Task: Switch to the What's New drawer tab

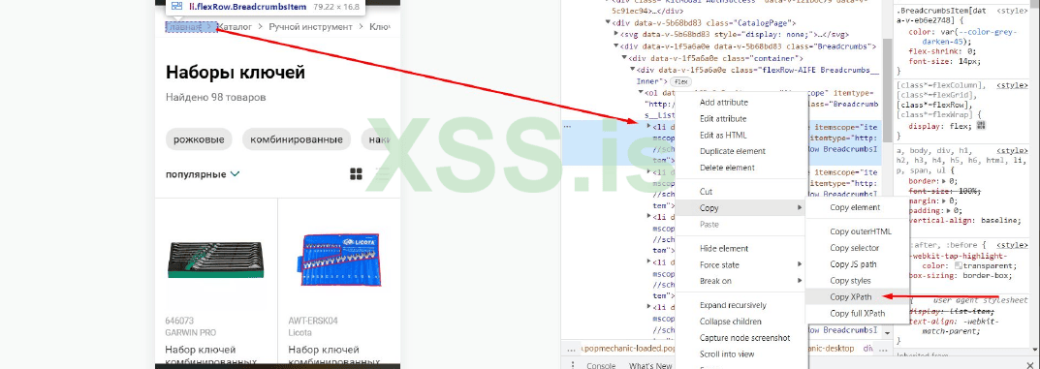Action: 650,366
